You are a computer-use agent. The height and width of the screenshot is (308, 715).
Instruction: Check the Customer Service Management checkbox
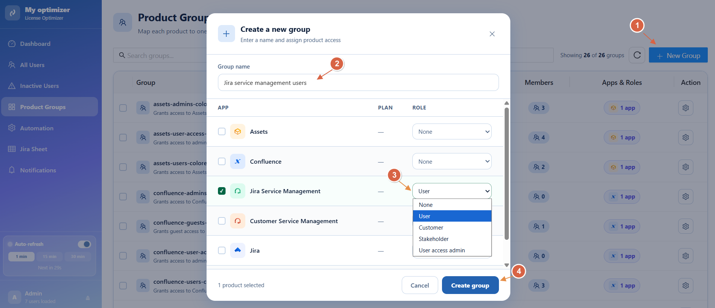[x=222, y=221]
